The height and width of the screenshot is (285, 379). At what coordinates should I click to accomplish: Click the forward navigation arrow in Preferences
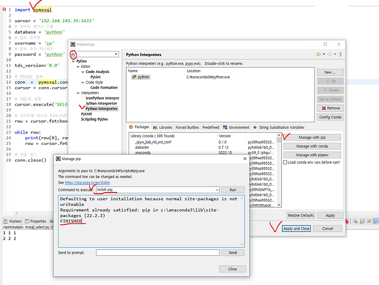point(330,54)
